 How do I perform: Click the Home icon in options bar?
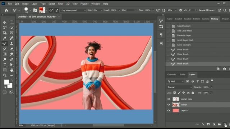(6, 10)
